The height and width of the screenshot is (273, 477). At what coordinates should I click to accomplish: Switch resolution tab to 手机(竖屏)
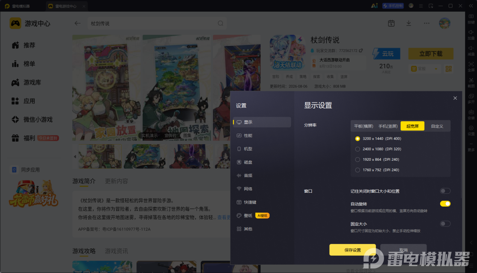click(x=388, y=126)
